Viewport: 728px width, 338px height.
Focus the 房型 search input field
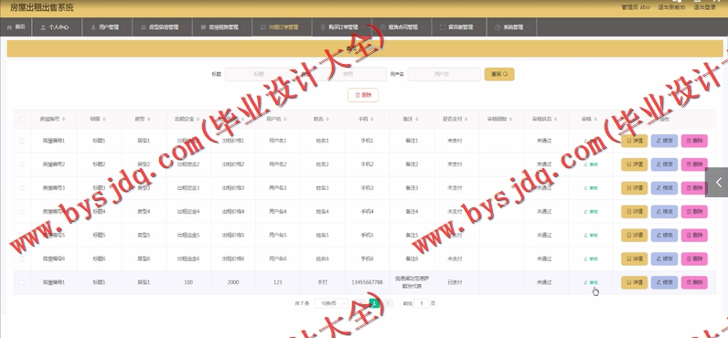pos(350,74)
